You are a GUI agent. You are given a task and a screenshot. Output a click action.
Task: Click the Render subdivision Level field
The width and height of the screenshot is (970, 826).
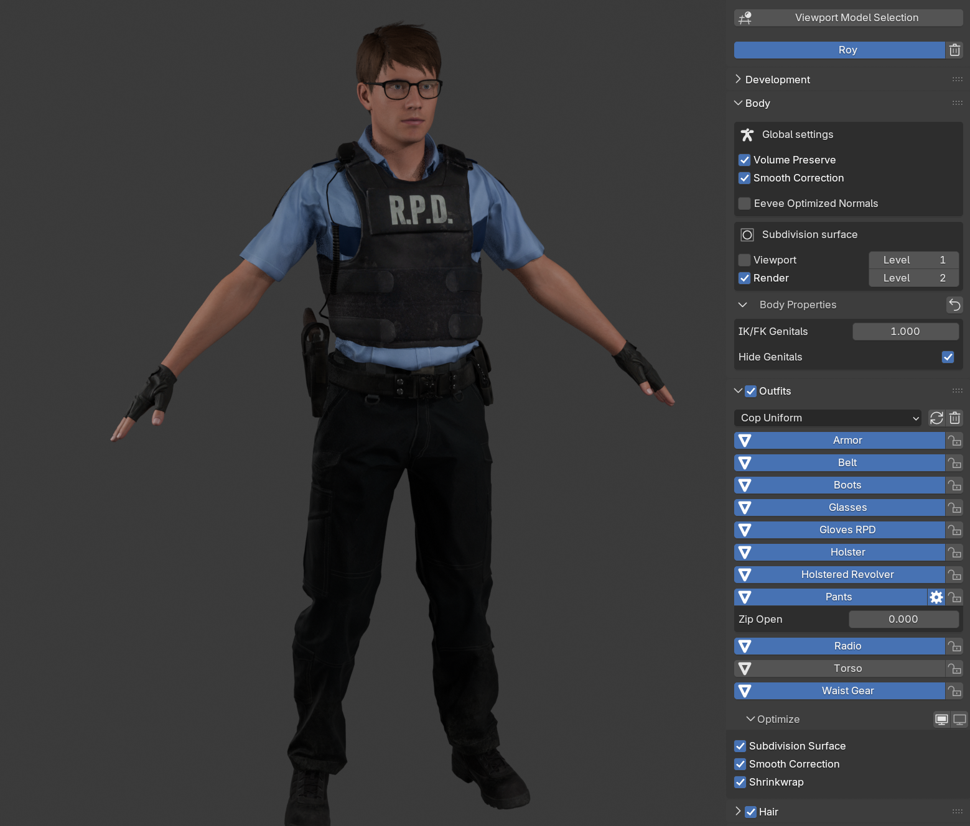[x=913, y=278]
